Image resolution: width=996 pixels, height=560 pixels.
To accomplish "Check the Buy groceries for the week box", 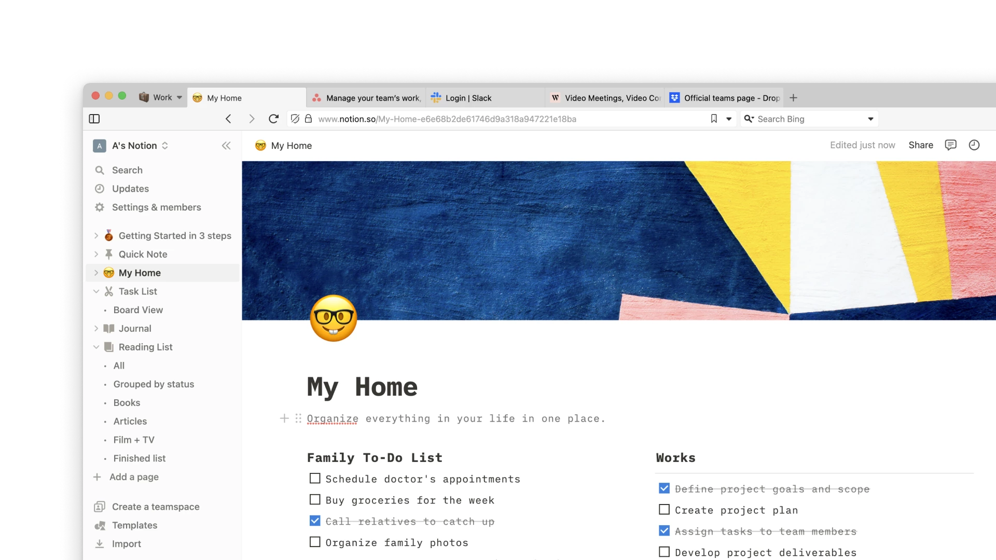I will tap(315, 499).
